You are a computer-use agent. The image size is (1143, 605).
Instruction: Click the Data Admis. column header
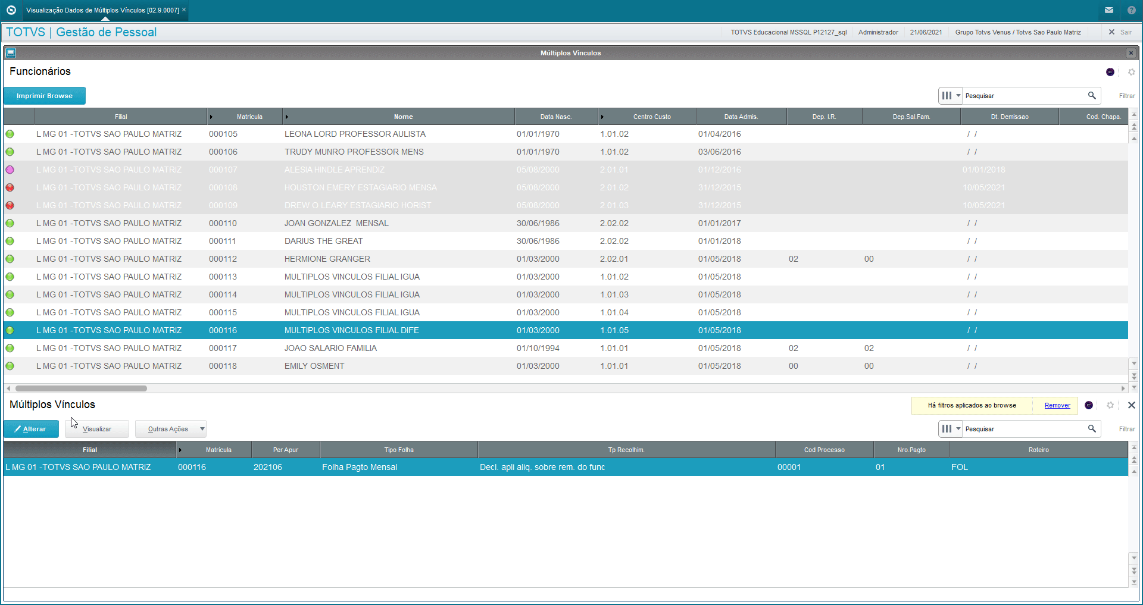coord(741,117)
